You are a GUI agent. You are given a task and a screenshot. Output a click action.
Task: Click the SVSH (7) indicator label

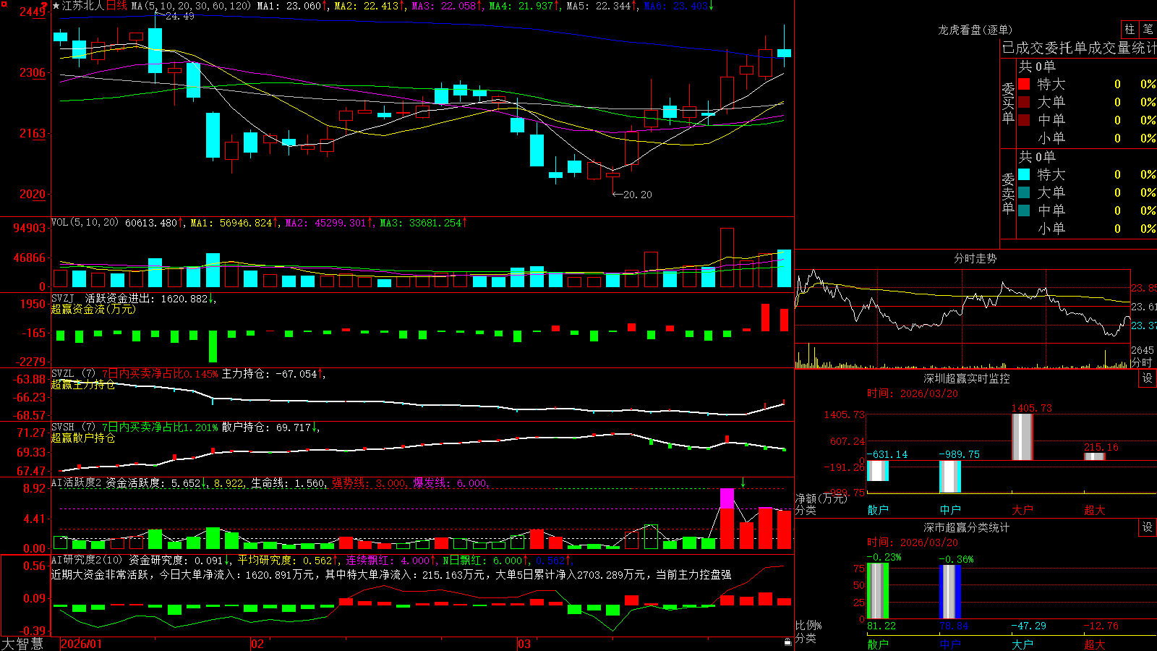click(x=74, y=427)
